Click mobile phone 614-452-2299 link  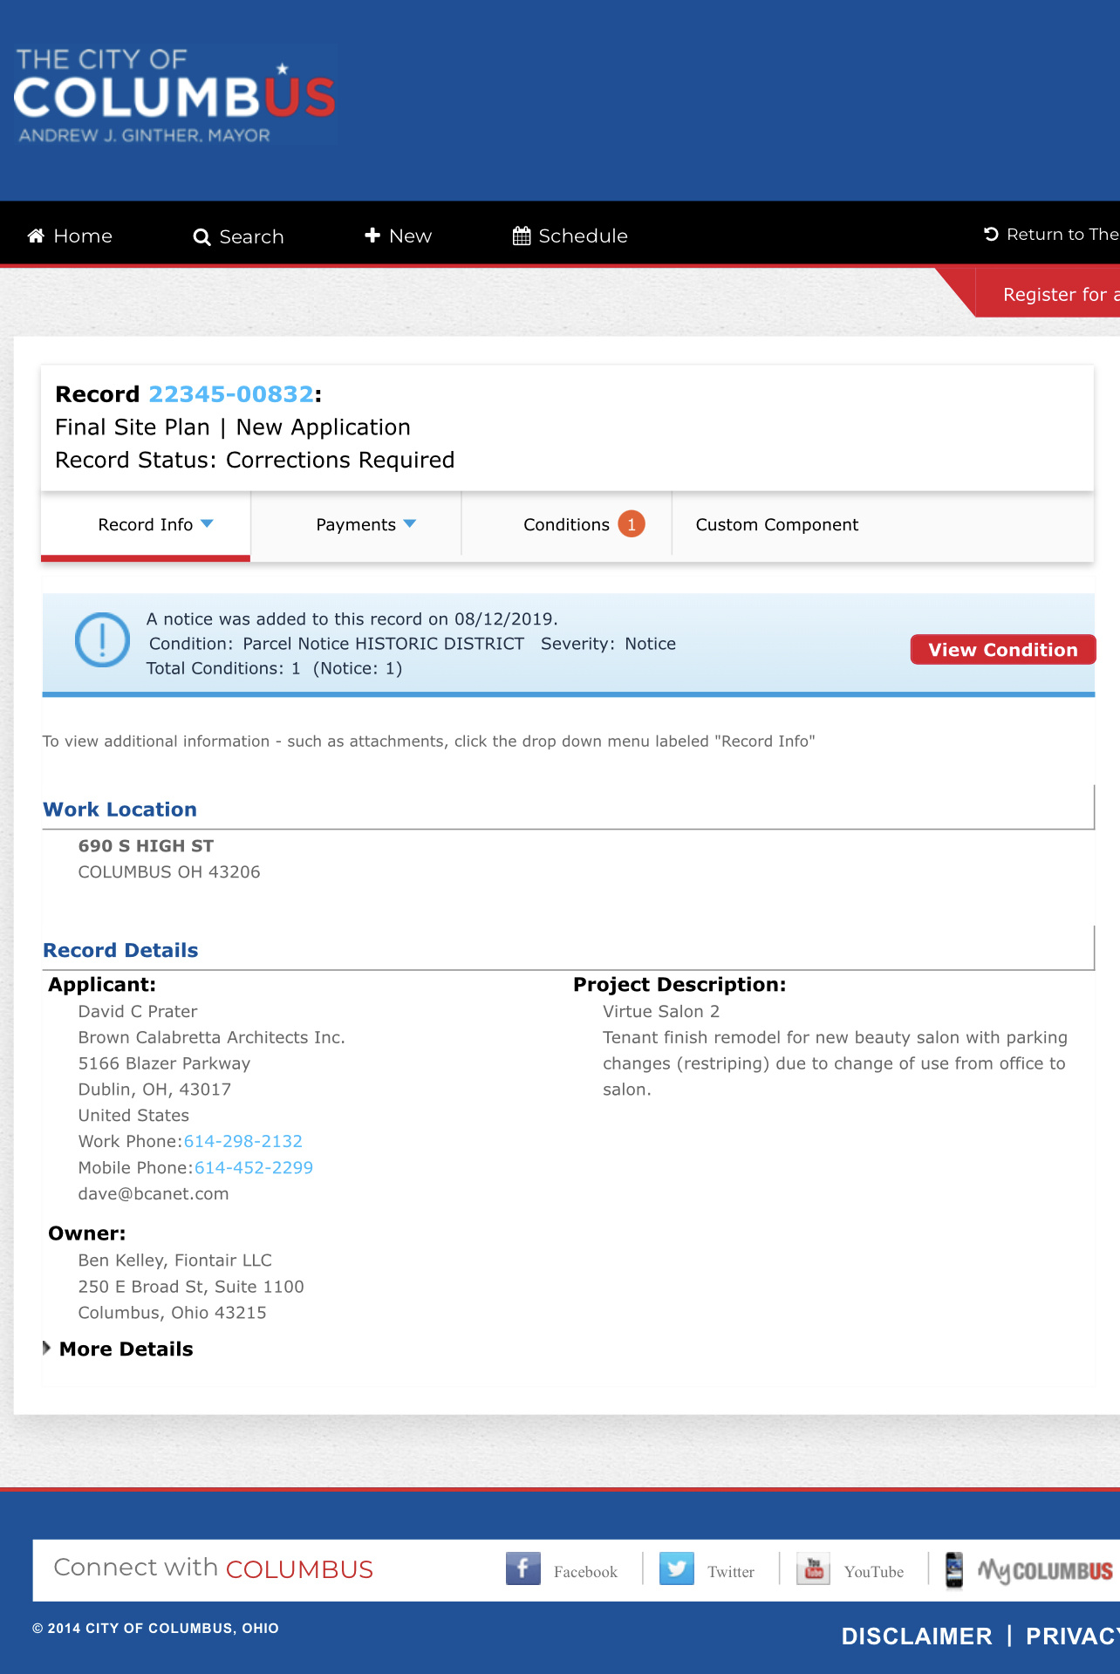(x=254, y=1167)
